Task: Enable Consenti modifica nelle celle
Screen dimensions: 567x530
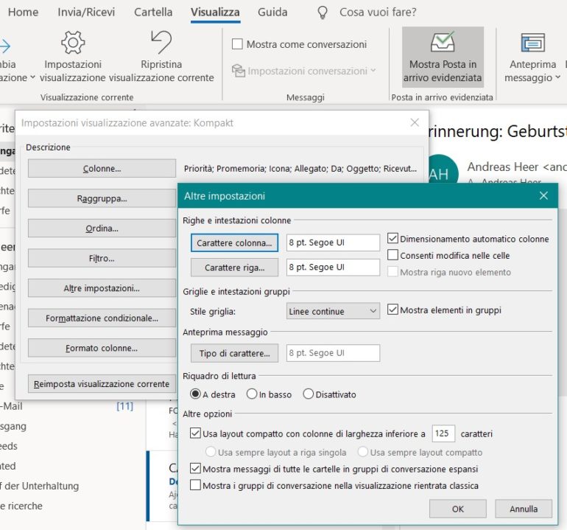Action: pos(392,255)
